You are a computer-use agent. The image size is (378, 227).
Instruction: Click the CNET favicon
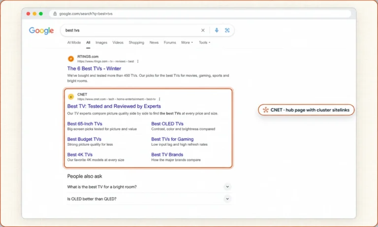(71, 97)
